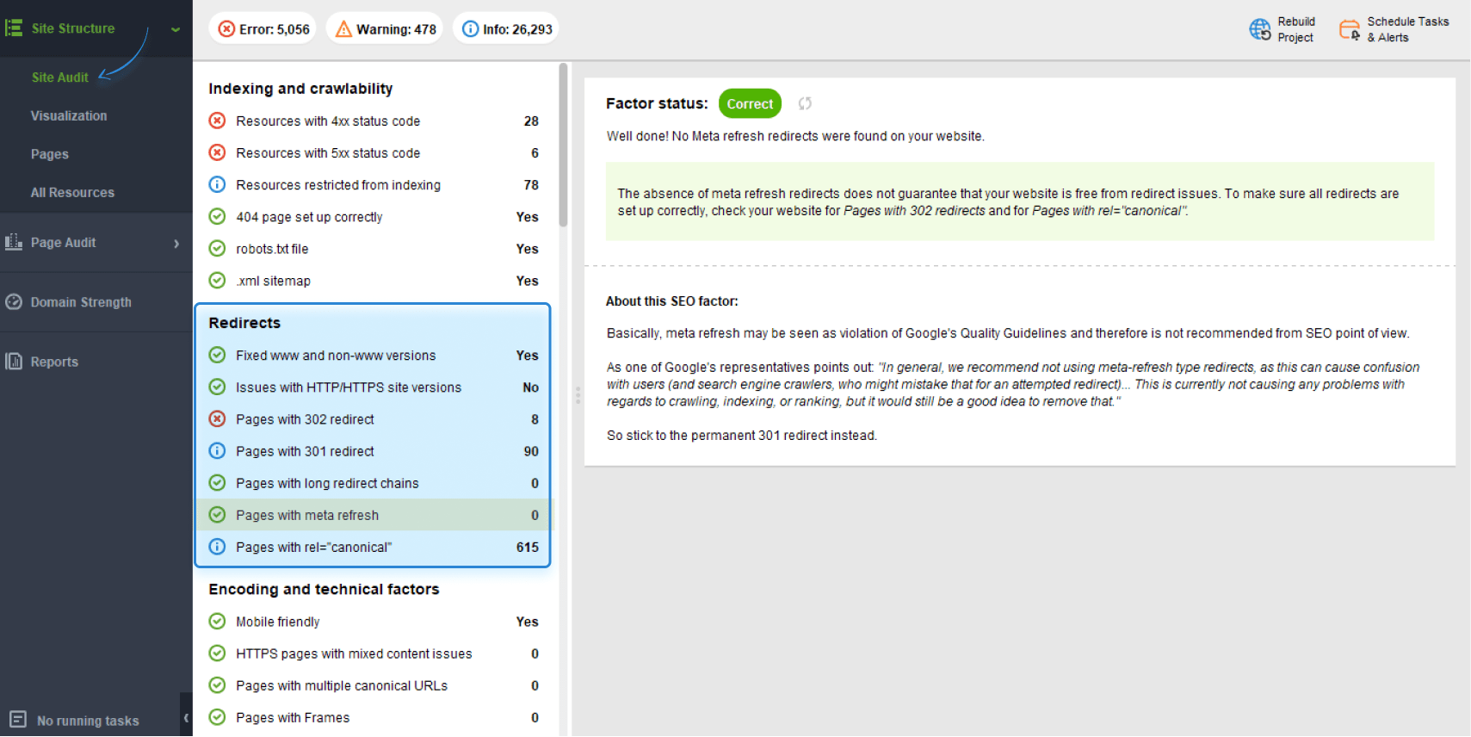Viewport: 1471px width, 737px height.
Task: Click the info icon for Pages with 301 redirect
Action: (x=217, y=450)
